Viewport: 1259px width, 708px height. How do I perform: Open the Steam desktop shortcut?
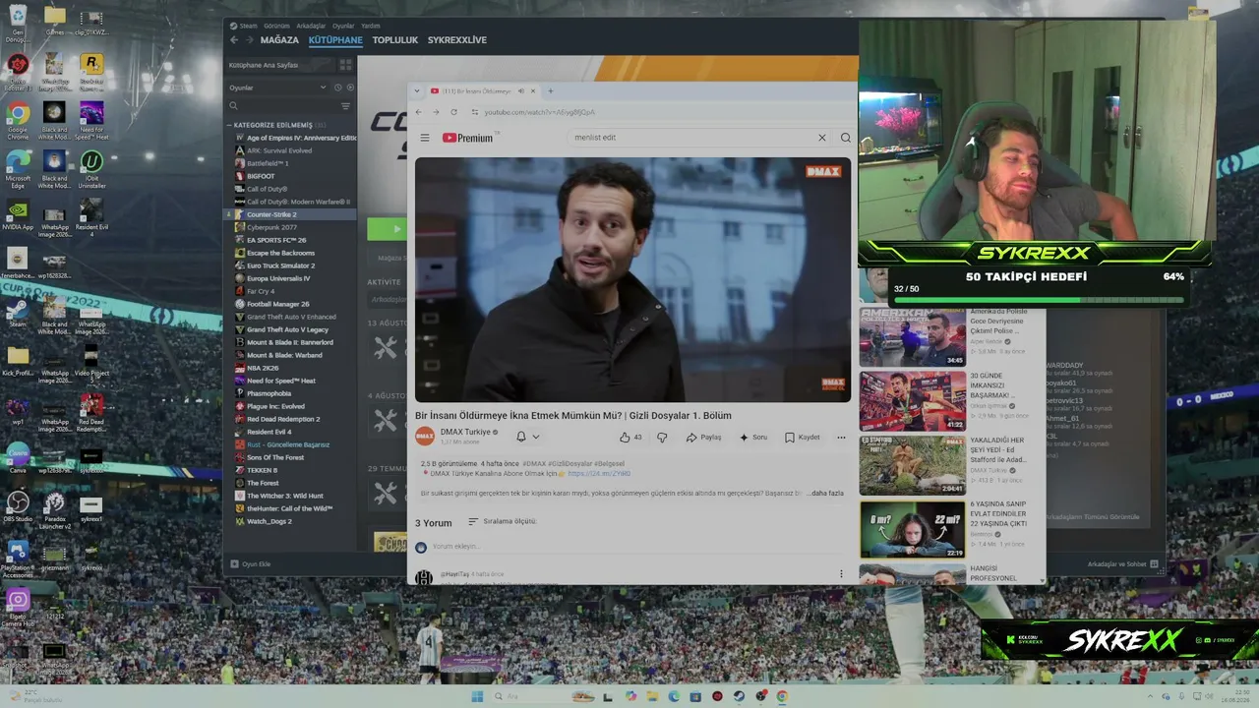coord(18,311)
